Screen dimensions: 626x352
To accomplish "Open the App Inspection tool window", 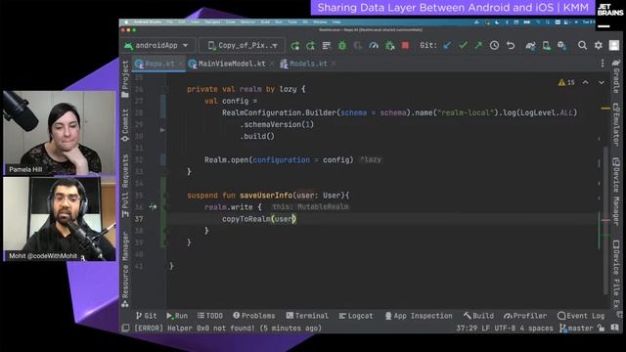I will (x=419, y=316).
